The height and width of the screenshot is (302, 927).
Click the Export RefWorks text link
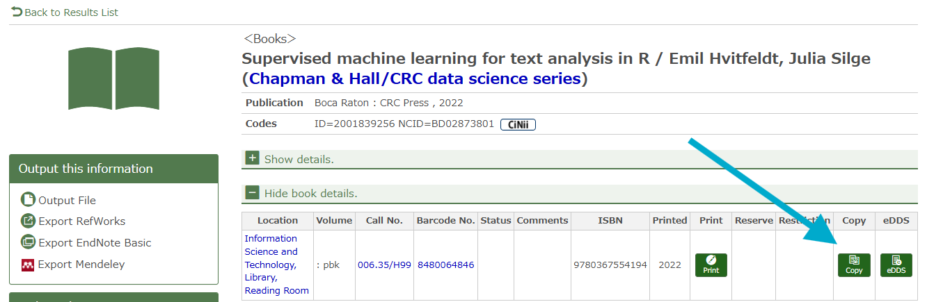pos(81,221)
